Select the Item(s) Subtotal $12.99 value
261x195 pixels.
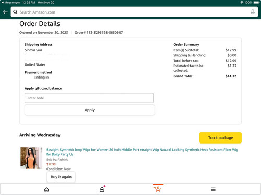[231, 50]
